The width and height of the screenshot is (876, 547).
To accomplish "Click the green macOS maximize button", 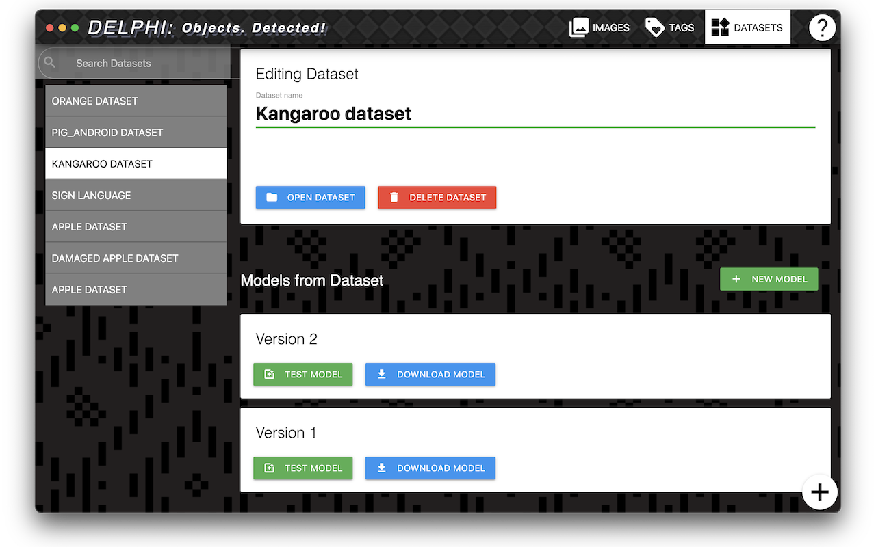I will click(75, 28).
